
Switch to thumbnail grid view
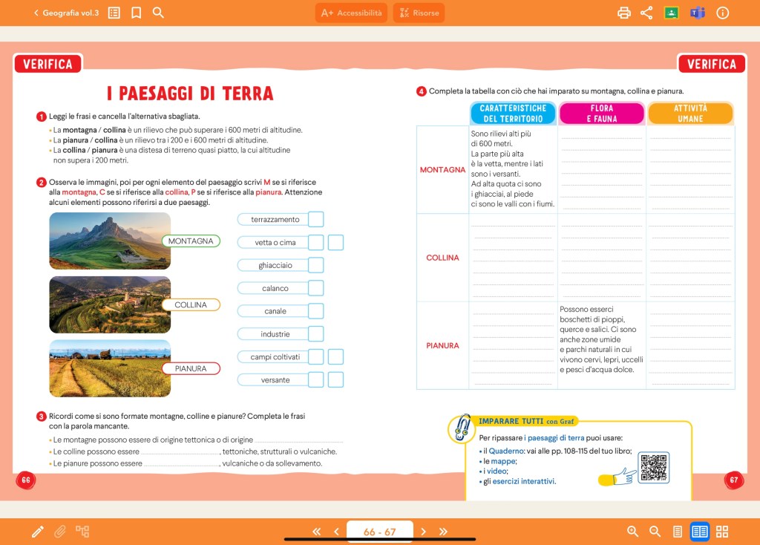(x=722, y=532)
